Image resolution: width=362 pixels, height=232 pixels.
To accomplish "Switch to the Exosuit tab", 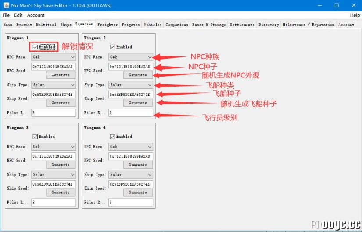I will pyautogui.click(x=24, y=25).
